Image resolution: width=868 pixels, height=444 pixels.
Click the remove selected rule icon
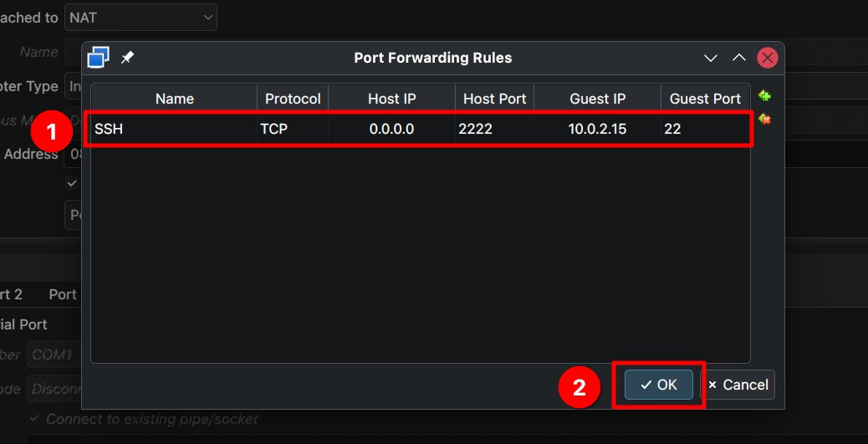pyautogui.click(x=764, y=119)
